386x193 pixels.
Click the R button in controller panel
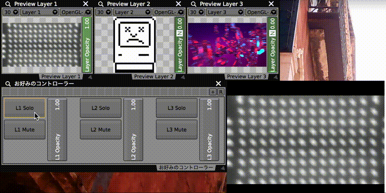221,92
